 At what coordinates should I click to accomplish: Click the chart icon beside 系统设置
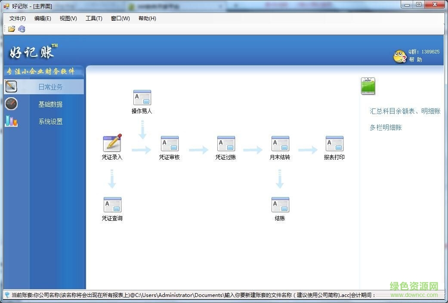click(x=11, y=121)
